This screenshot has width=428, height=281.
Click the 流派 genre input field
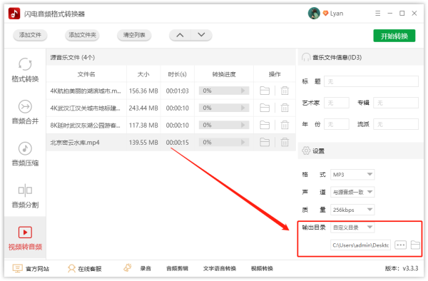coord(396,124)
